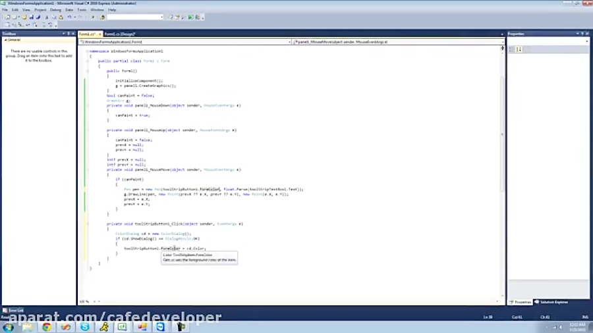593x333 pixels.
Task: Open the Error List tab
Action: point(13,311)
